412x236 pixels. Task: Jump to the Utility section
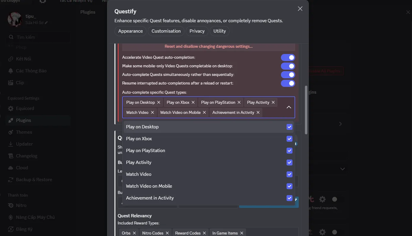219,31
